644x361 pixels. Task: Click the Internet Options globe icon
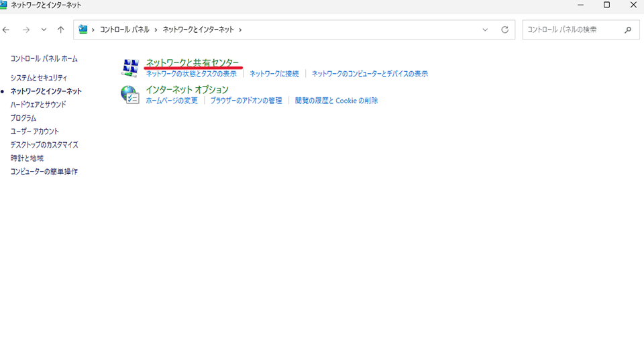click(x=129, y=95)
